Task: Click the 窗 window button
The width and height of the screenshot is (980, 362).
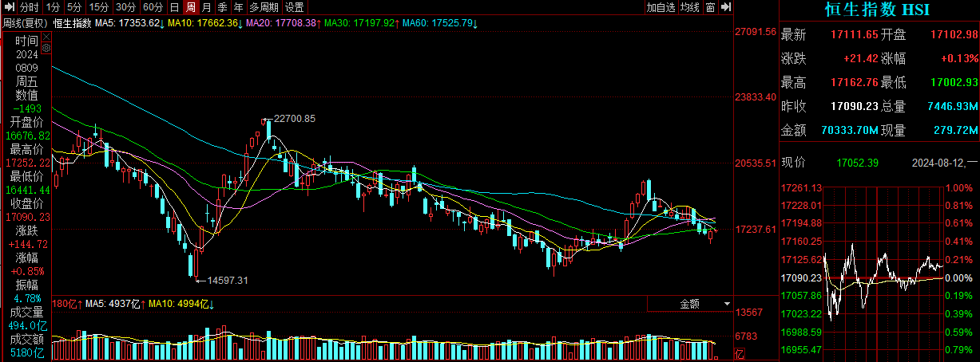Action: coord(710,7)
